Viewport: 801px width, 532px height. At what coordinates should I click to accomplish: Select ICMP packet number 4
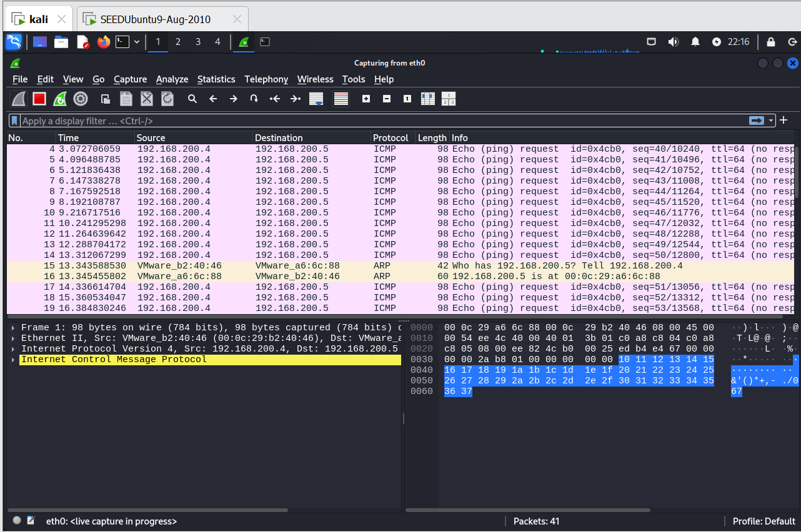[400, 149]
